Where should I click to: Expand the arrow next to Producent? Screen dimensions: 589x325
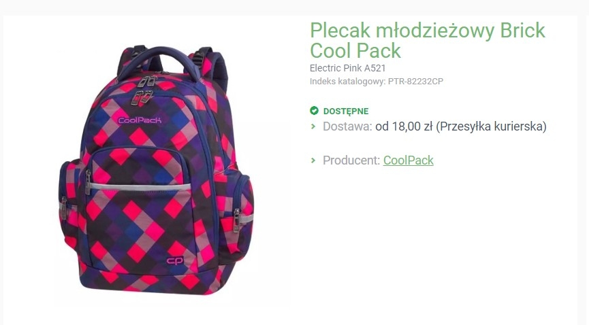point(313,161)
